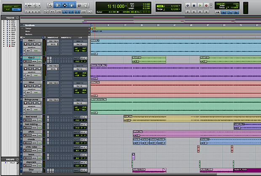Viewport: 261px width, 176px height.
Task: Select the Kick 2 track name
Action: coord(32,58)
